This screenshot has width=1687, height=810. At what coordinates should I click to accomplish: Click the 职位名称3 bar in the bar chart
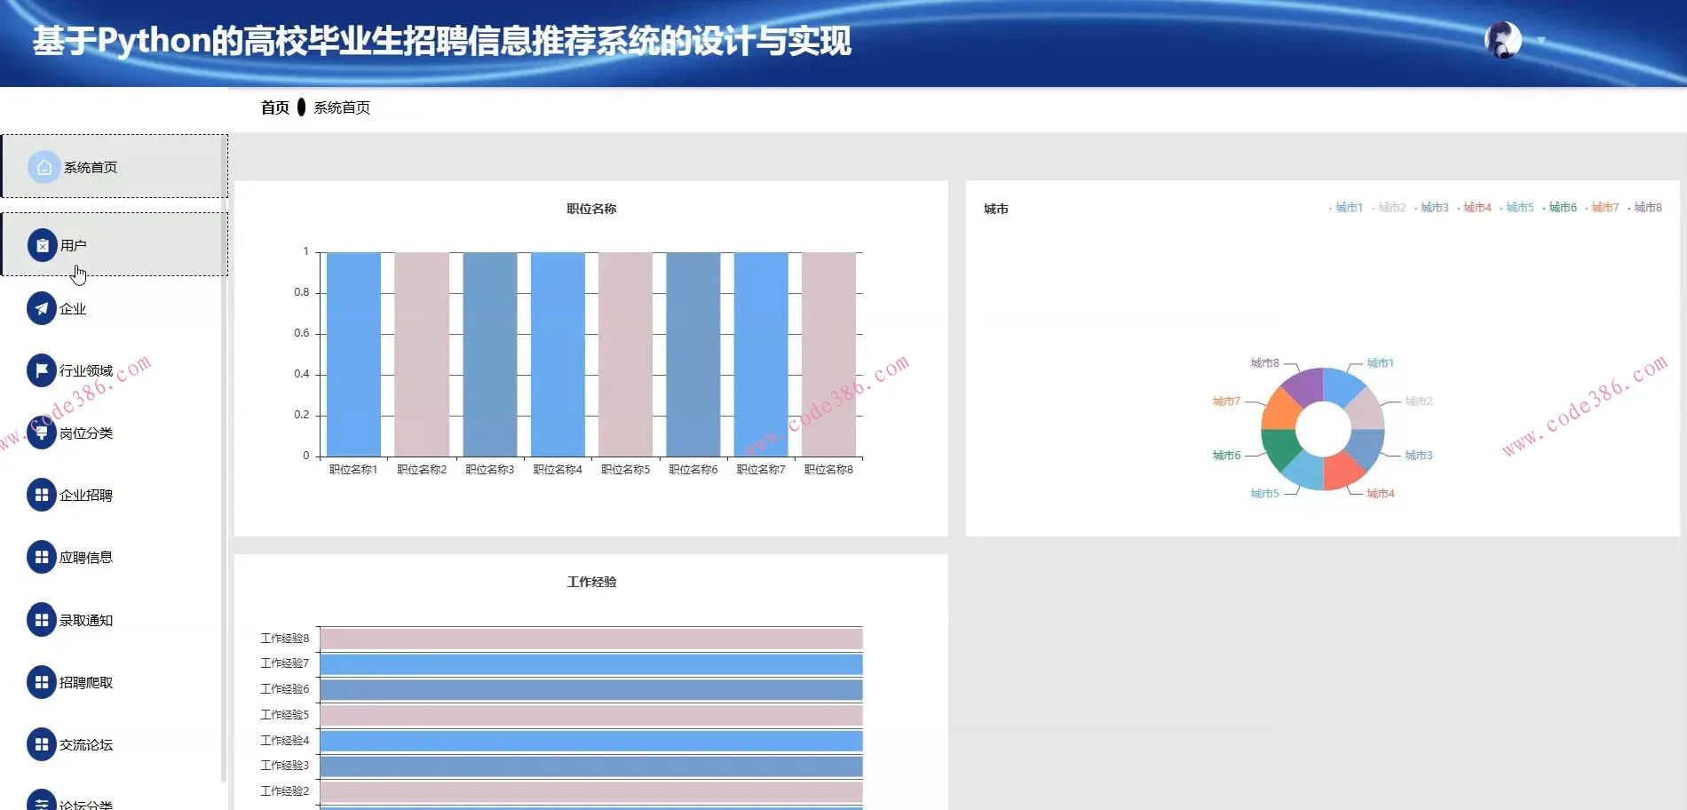pyautogui.click(x=490, y=355)
